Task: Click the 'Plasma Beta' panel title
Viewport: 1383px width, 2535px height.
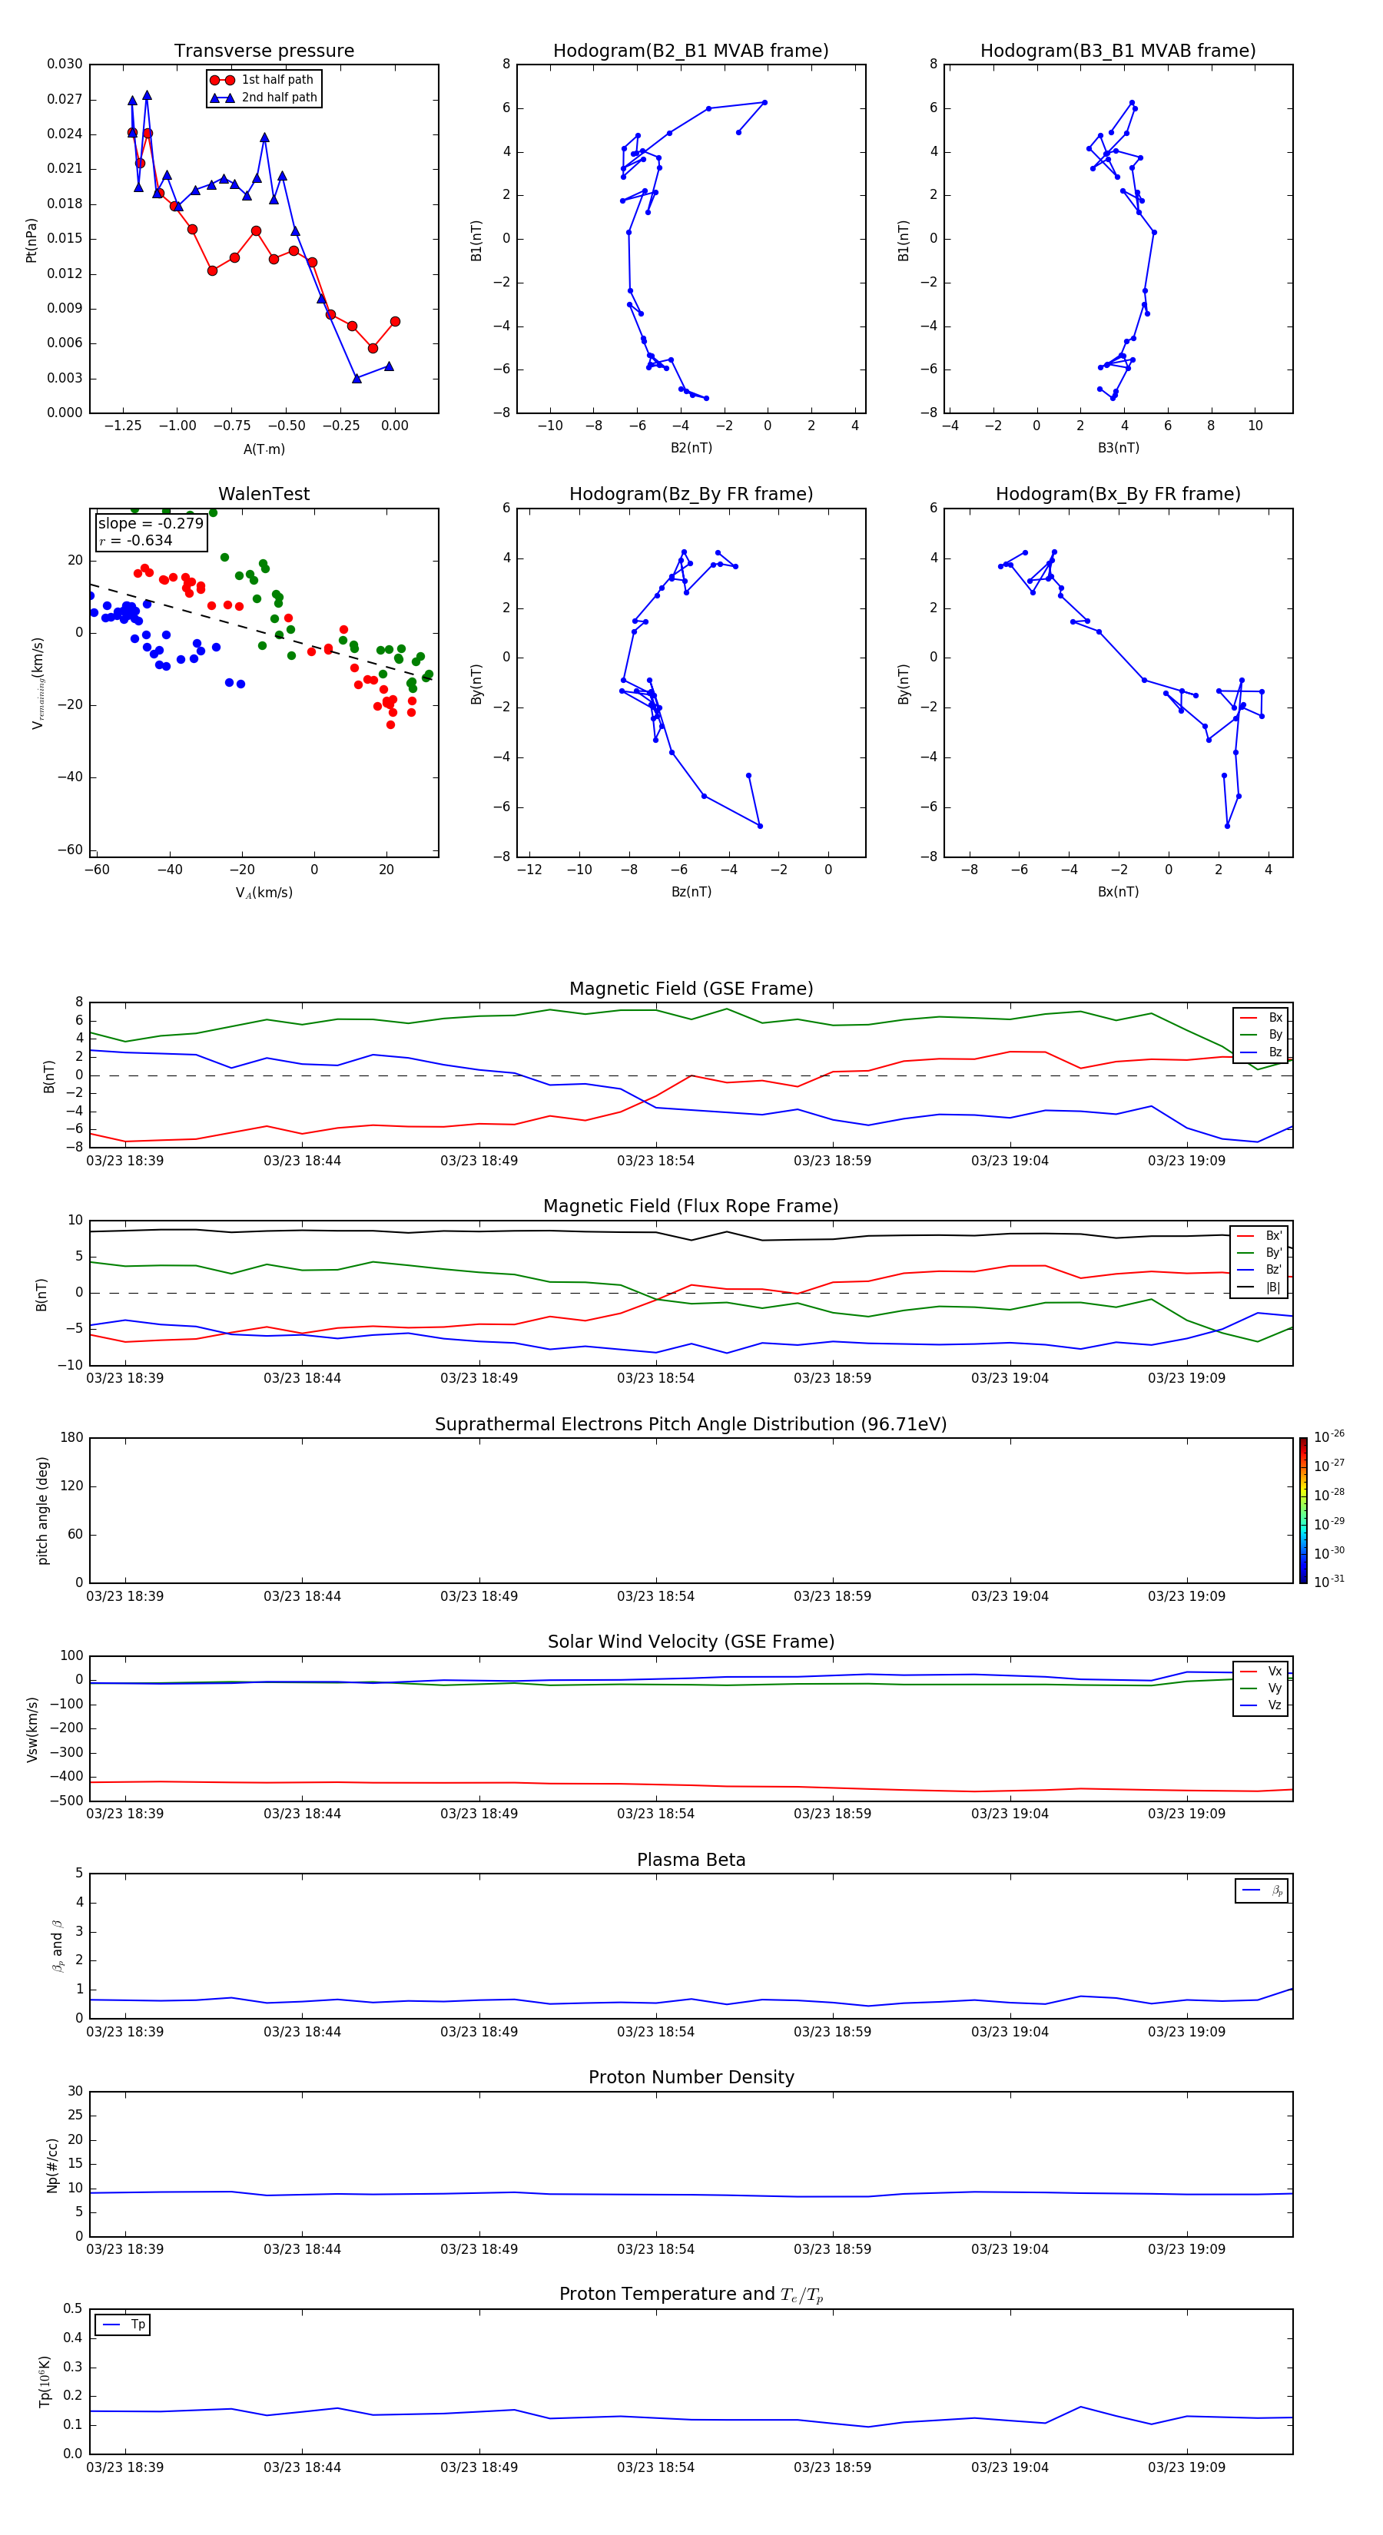Action: coord(691,1861)
